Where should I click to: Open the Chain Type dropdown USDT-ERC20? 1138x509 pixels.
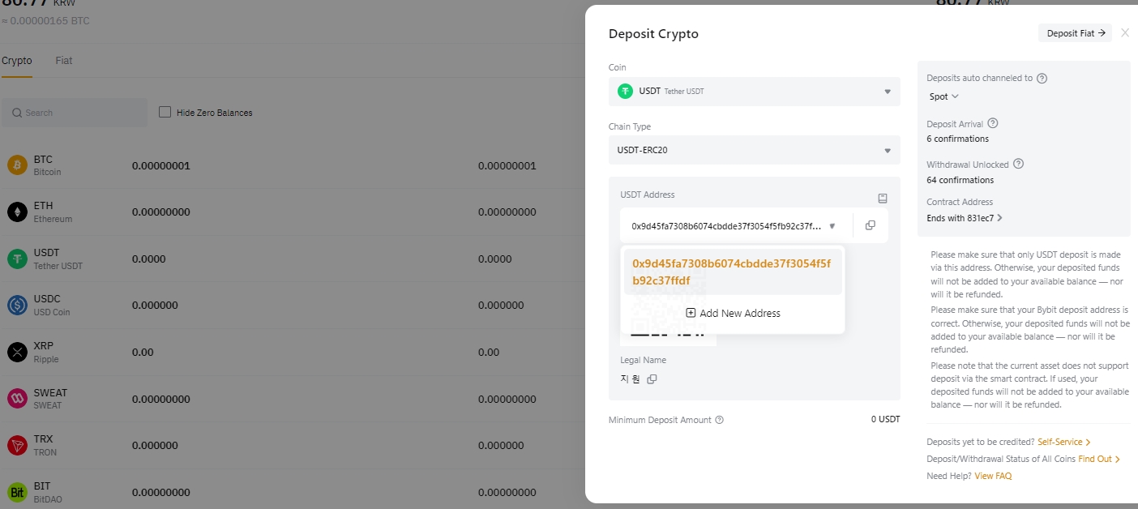(754, 150)
